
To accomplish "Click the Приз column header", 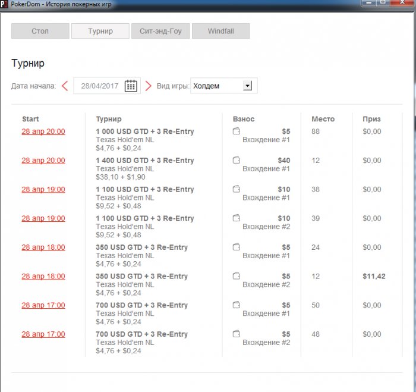I will [371, 119].
